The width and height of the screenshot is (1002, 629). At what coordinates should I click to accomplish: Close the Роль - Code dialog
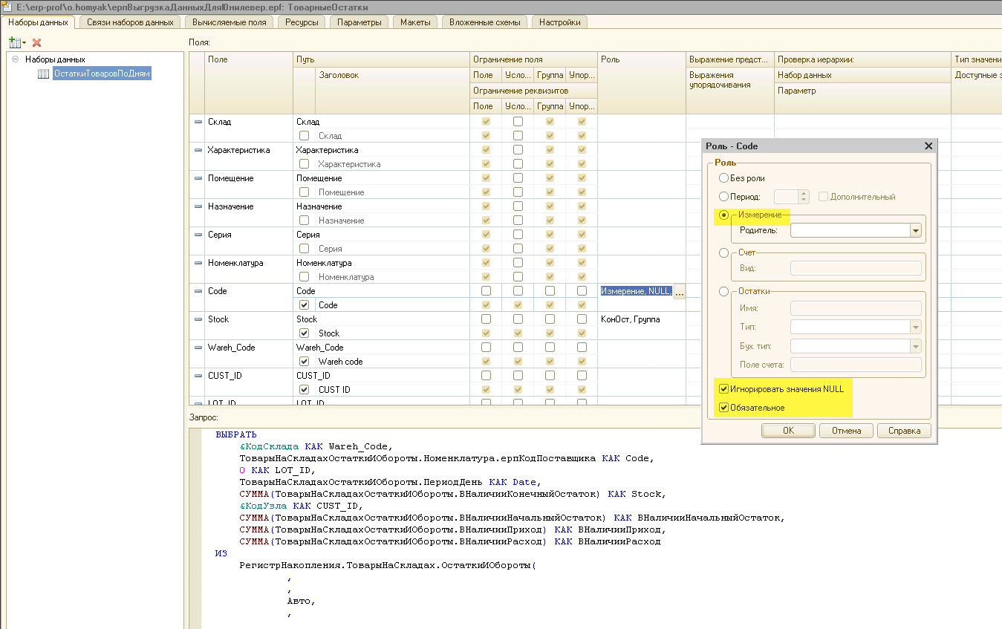point(928,146)
